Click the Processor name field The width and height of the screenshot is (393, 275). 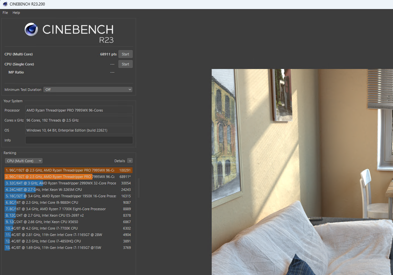coord(79,110)
